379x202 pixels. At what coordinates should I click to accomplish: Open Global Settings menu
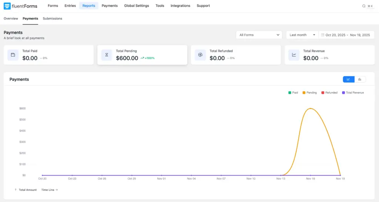pos(137,6)
